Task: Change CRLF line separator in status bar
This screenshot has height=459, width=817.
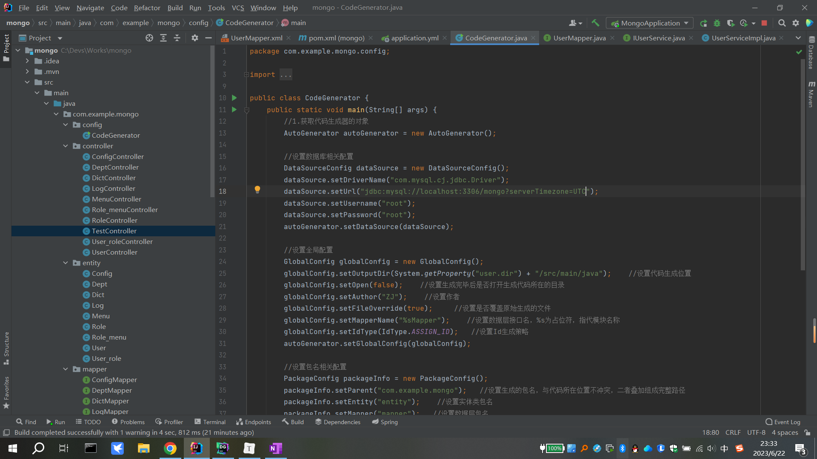Action: click(x=733, y=432)
